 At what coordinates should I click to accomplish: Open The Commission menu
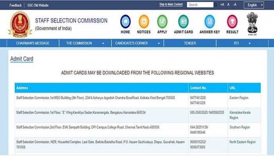click(79, 43)
